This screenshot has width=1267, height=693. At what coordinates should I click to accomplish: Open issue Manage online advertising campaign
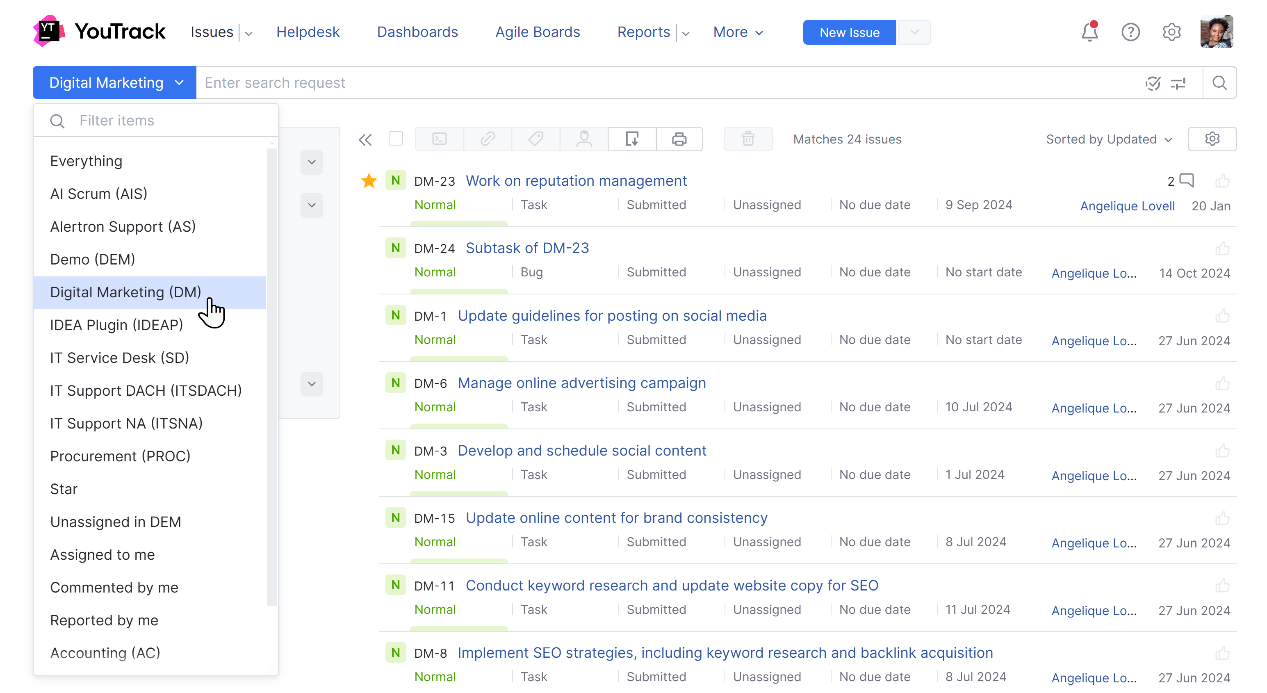(582, 383)
